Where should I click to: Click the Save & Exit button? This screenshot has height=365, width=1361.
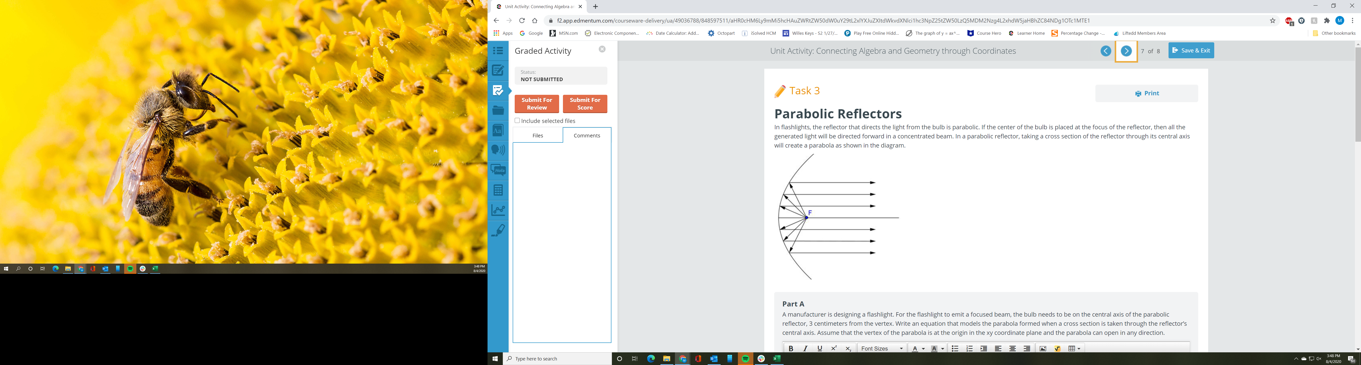[x=1191, y=51]
